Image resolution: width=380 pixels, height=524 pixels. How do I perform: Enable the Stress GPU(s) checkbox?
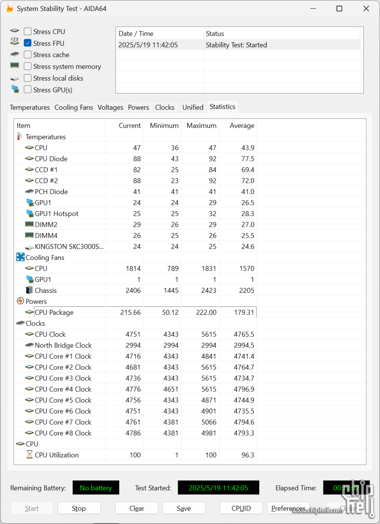28,90
